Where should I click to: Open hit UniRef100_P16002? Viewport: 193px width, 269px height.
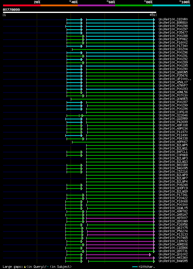tap(173, 42)
